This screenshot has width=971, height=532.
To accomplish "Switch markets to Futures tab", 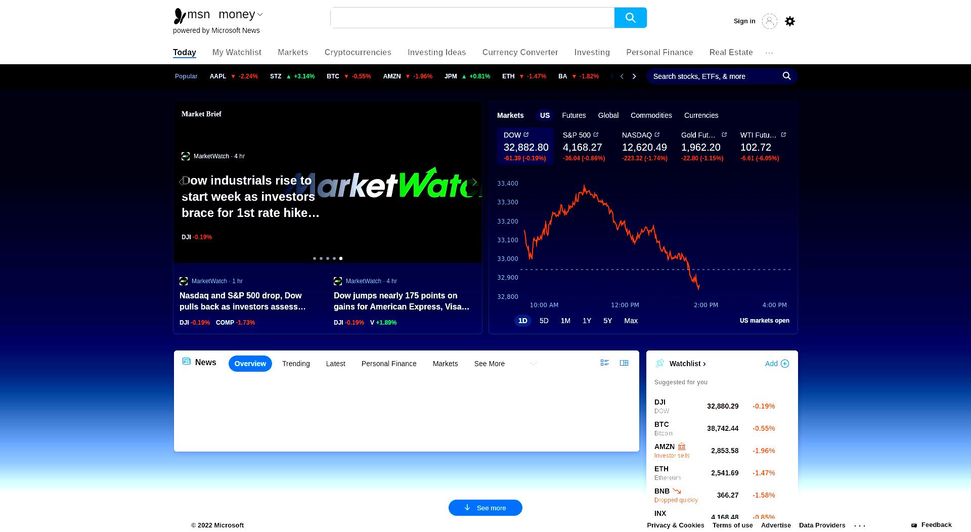I will [573, 115].
